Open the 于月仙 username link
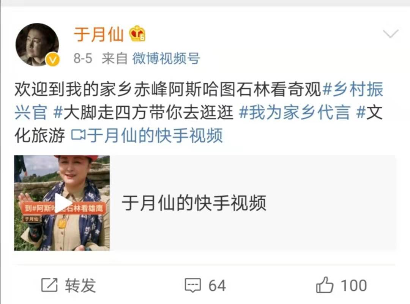Viewport: 410px width, 304px height. point(99,34)
